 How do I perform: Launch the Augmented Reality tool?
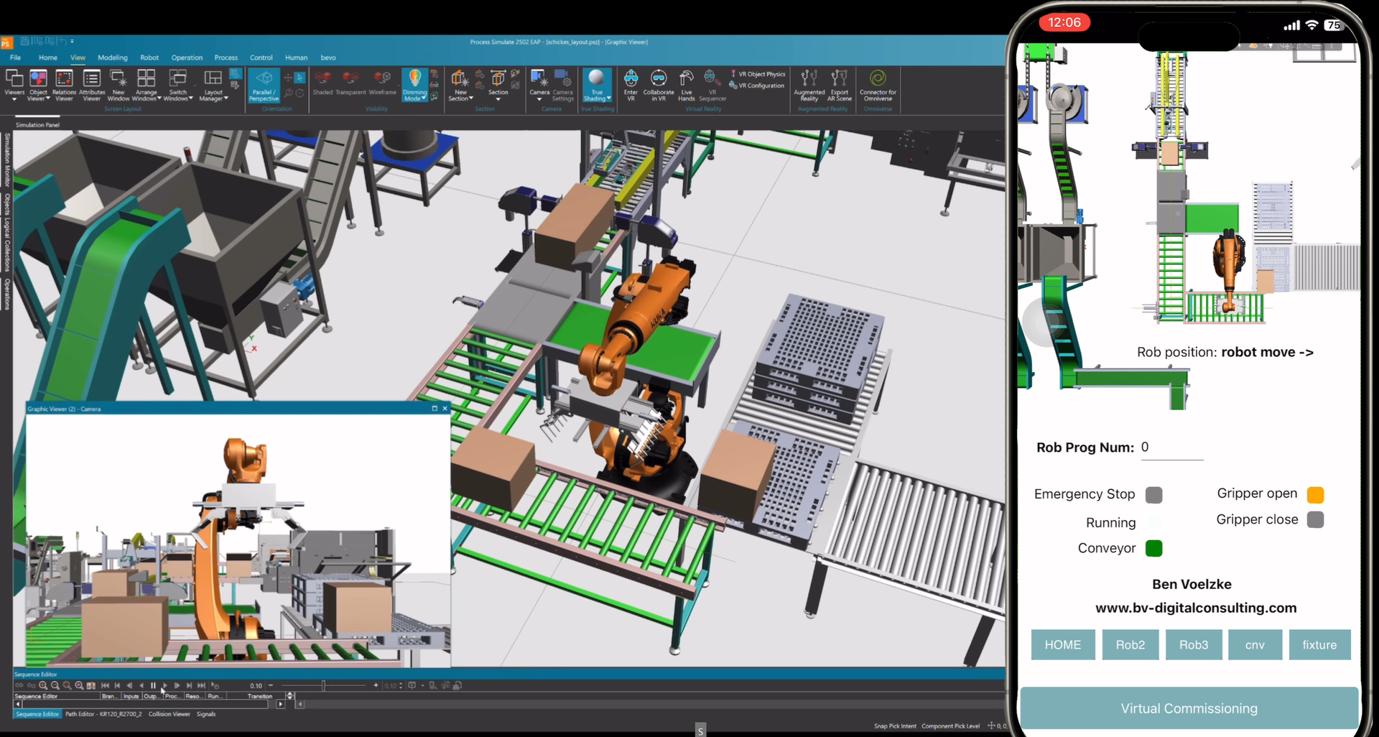pos(809,85)
